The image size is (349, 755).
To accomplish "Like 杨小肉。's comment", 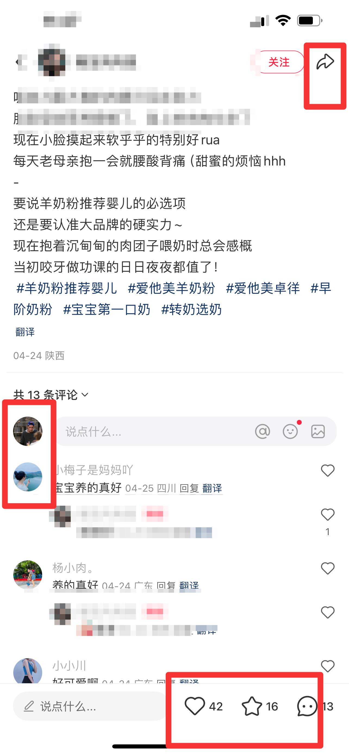I will pos(328,568).
